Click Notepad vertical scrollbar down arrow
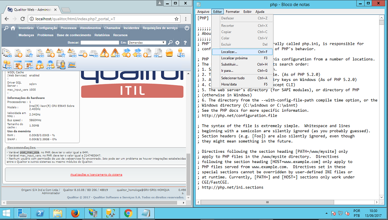Image resolution: width=388 pixels, height=220 pixels. (381, 197)
